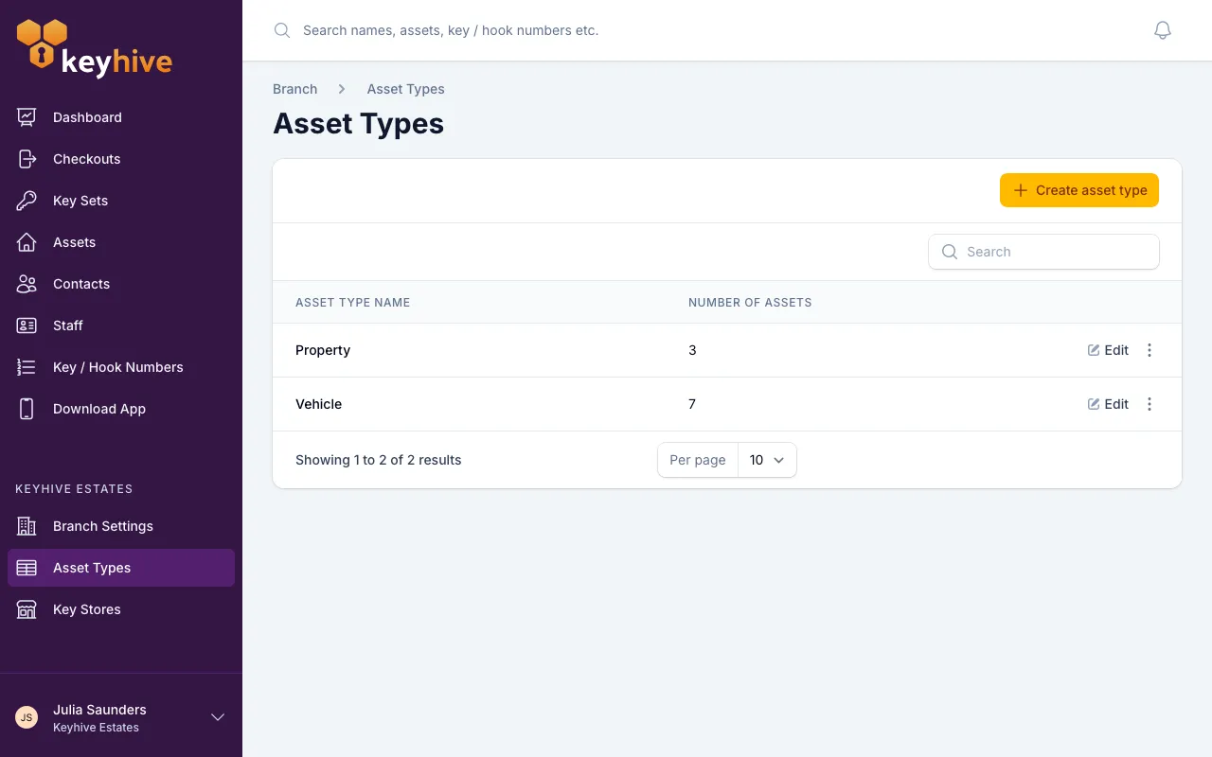Click the Assets house icon
Screen dimensions: 1212x757
(27, 242)
